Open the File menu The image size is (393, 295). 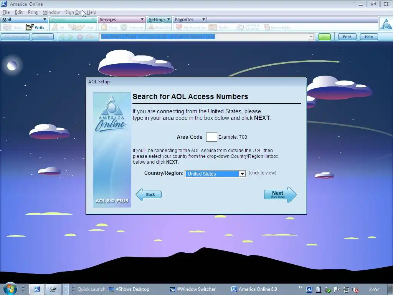(x=6, y=12)
